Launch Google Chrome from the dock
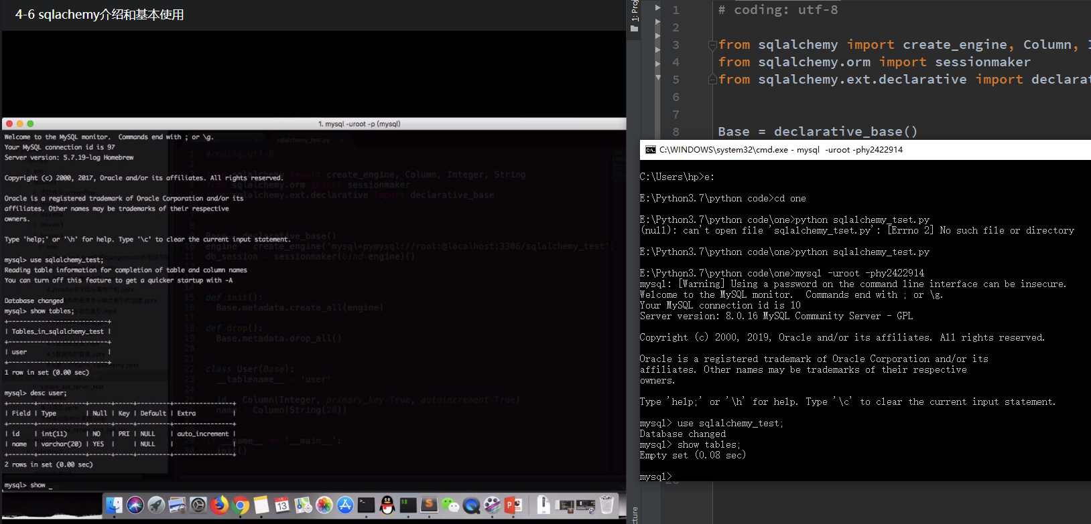 coord(240,505)
